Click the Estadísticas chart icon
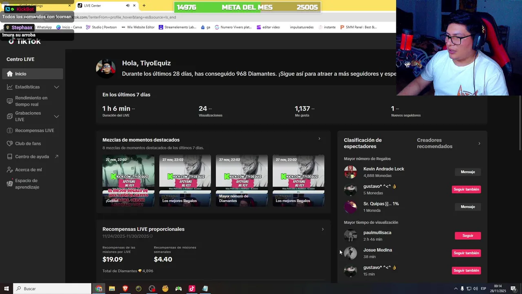This screenshot has width=522, height=294. pos(10,87)
